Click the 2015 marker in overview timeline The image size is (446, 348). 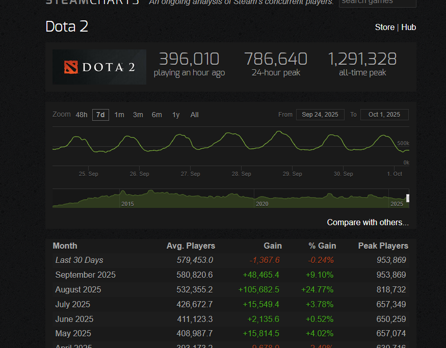(x=127, y=204)
